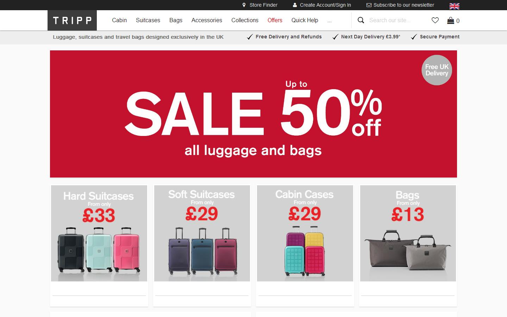Click the Store Finder pin icon
The width and height of the screenshot is (507, 317).
[244, 5]
